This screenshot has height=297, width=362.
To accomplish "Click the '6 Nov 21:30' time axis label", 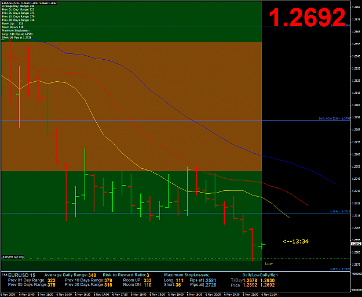I will (269, 295).
